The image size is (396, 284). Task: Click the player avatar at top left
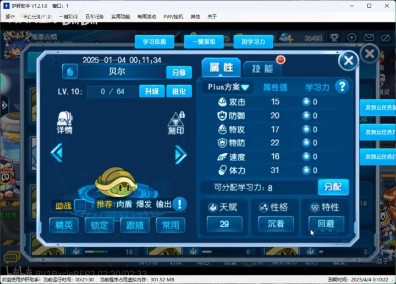click(x=15, y=44)
